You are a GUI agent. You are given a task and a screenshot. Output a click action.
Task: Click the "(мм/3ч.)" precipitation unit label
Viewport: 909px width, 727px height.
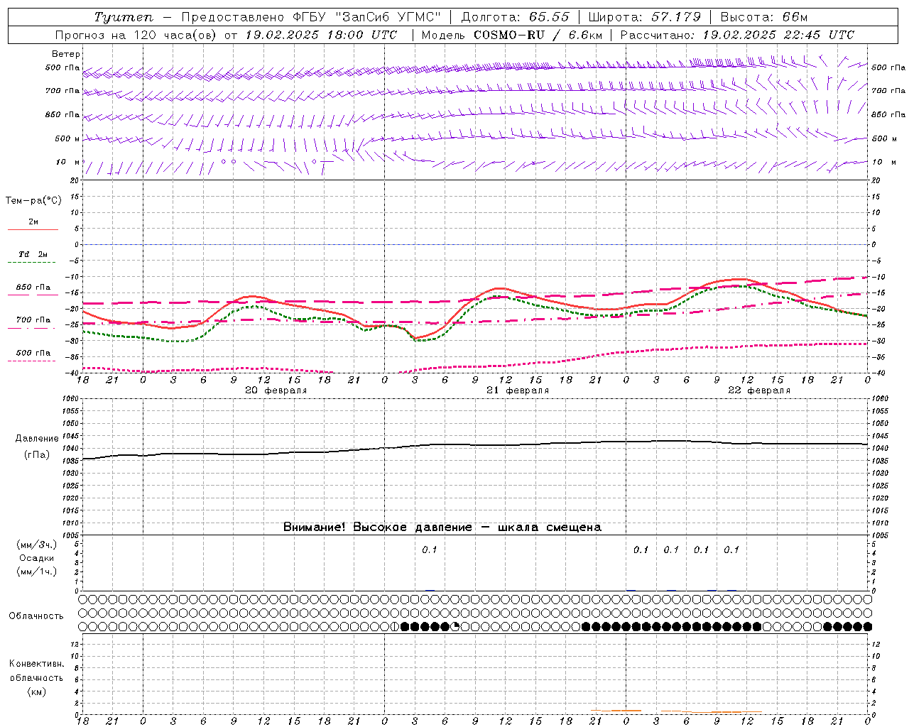point(37,545)
